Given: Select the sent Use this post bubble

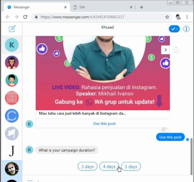Looking at the screenshot, I should coord(170,137).
